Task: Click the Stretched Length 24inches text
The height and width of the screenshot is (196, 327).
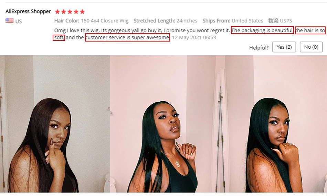Action: (165, 21)
